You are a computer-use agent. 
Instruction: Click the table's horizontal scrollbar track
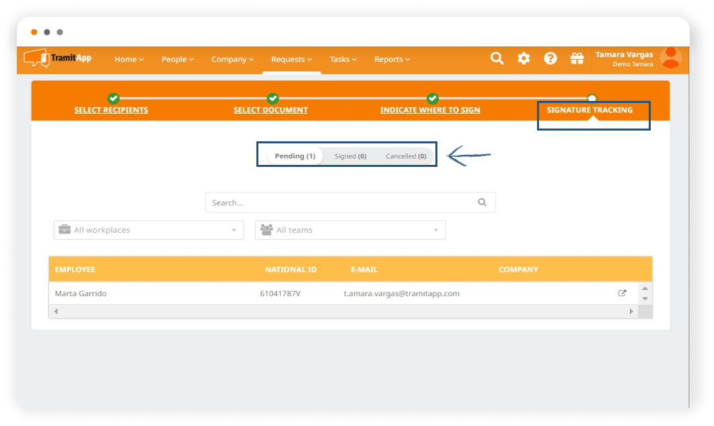pyautogui.click(x=343, y=312)
